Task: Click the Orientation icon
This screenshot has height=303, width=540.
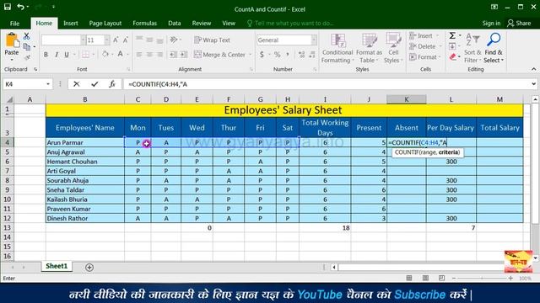Action: point(174,40)
